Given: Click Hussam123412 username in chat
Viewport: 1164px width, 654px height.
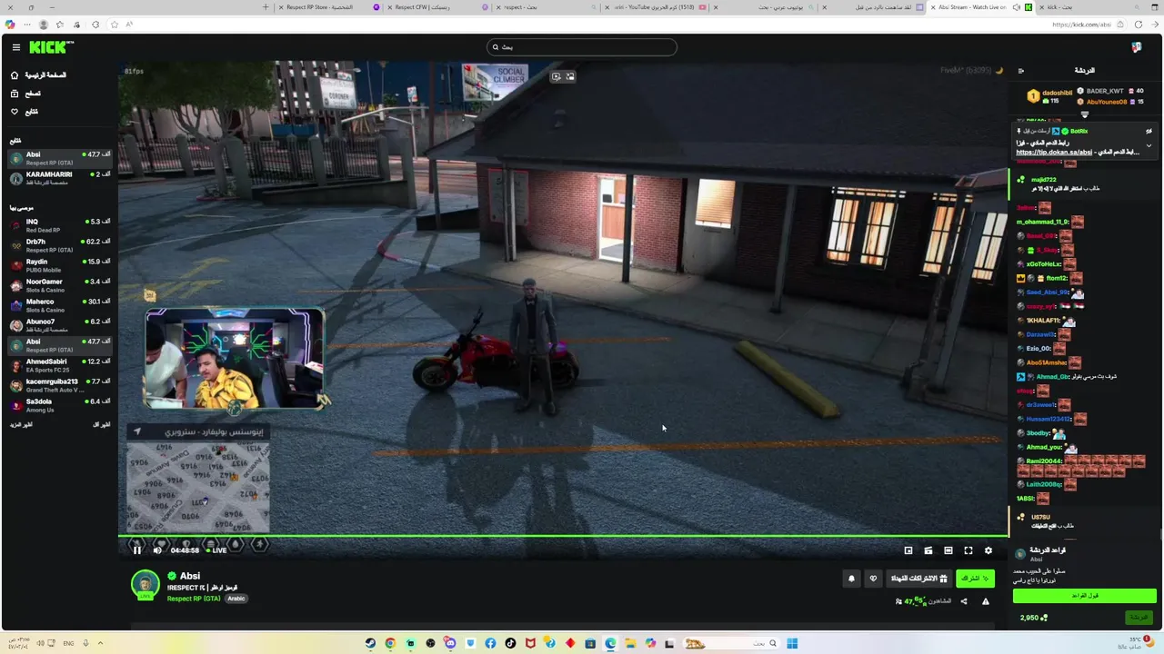Looking at the screenshot, I should click(1049, 419).
